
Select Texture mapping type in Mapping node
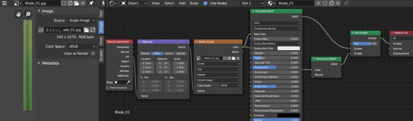coord(145,53)
